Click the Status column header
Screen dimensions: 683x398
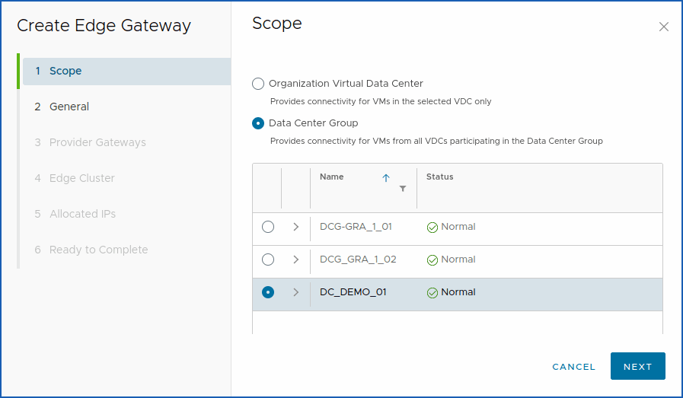click(439, 177)
